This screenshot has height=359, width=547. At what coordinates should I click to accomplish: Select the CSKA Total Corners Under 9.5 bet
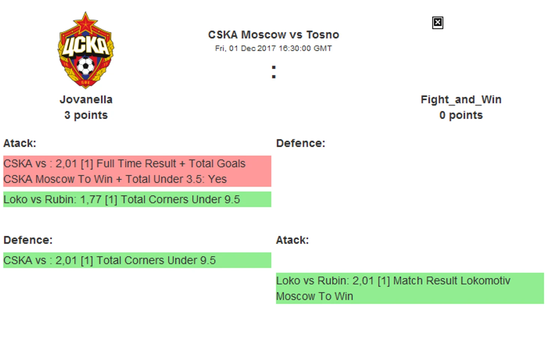coord(109,261)
